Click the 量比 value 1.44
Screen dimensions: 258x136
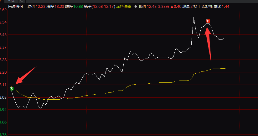(225, 7)
